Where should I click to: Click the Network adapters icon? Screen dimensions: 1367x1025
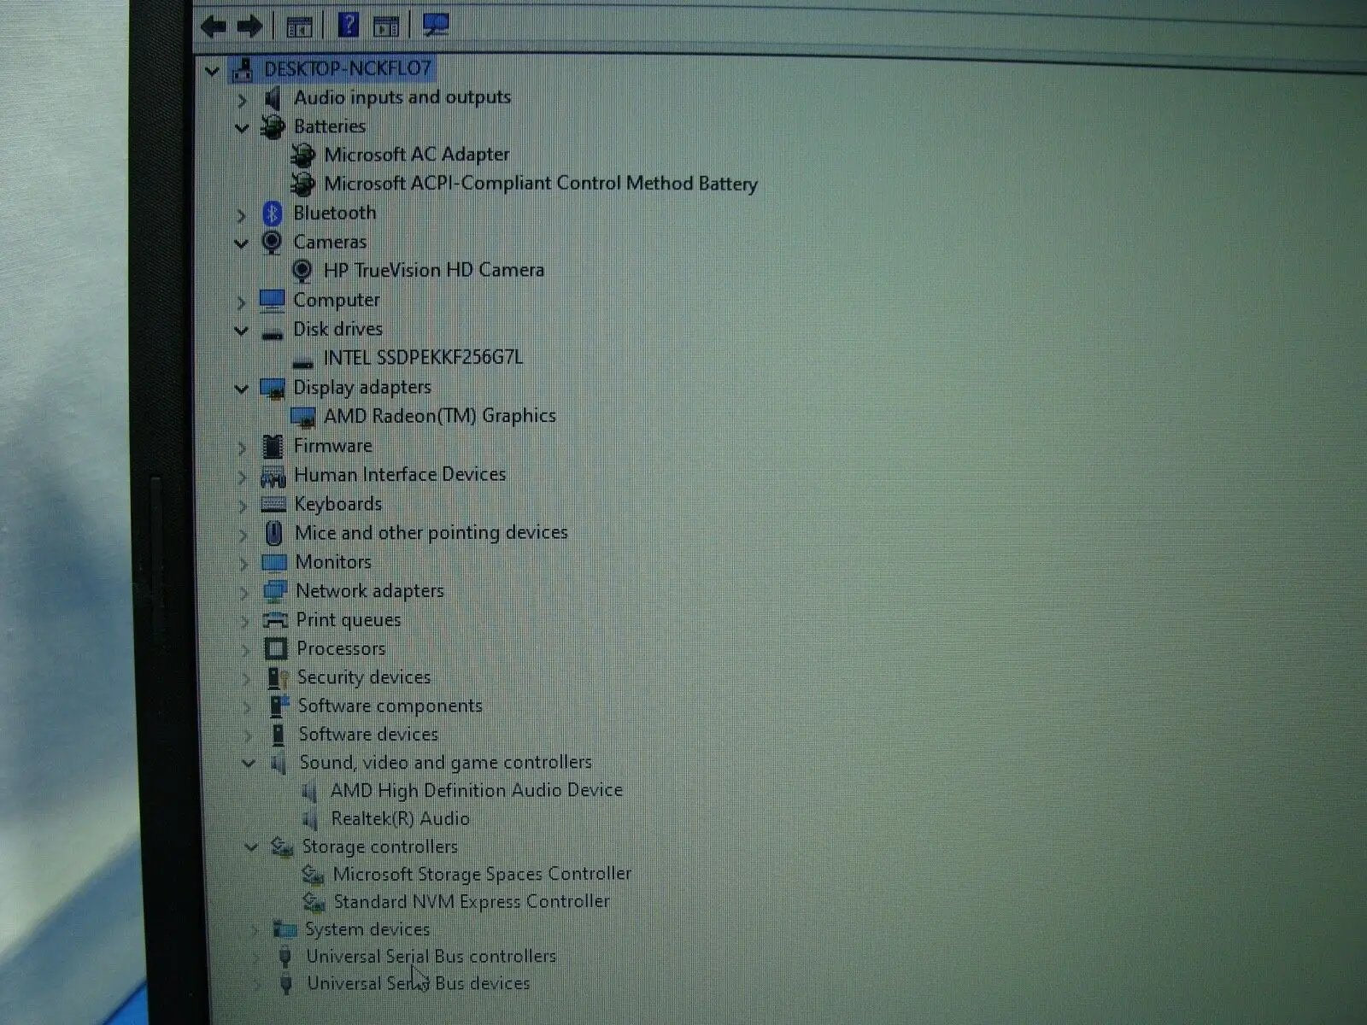coord(275,591)
